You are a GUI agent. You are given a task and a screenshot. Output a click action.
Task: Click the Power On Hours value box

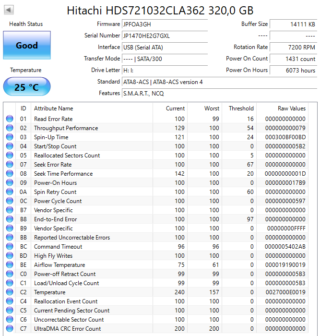coord(293,71)
